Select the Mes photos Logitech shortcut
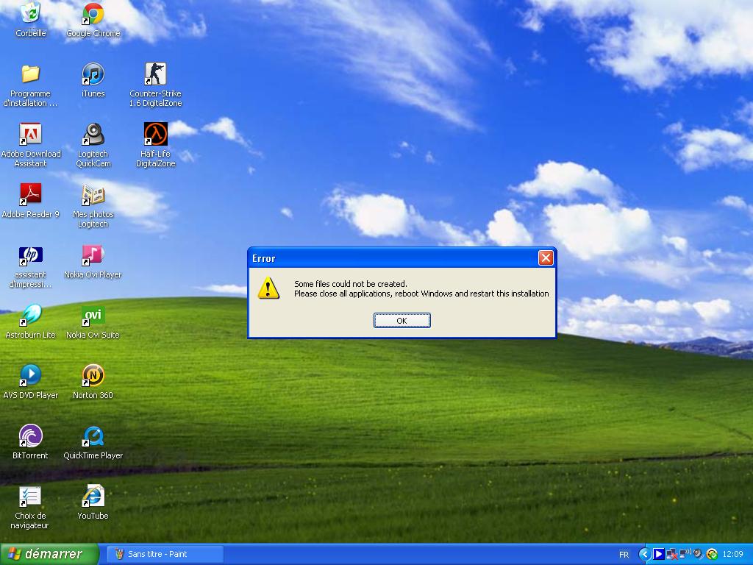The image size is (753, 565). pyautogui.click(x=93, y=206)
